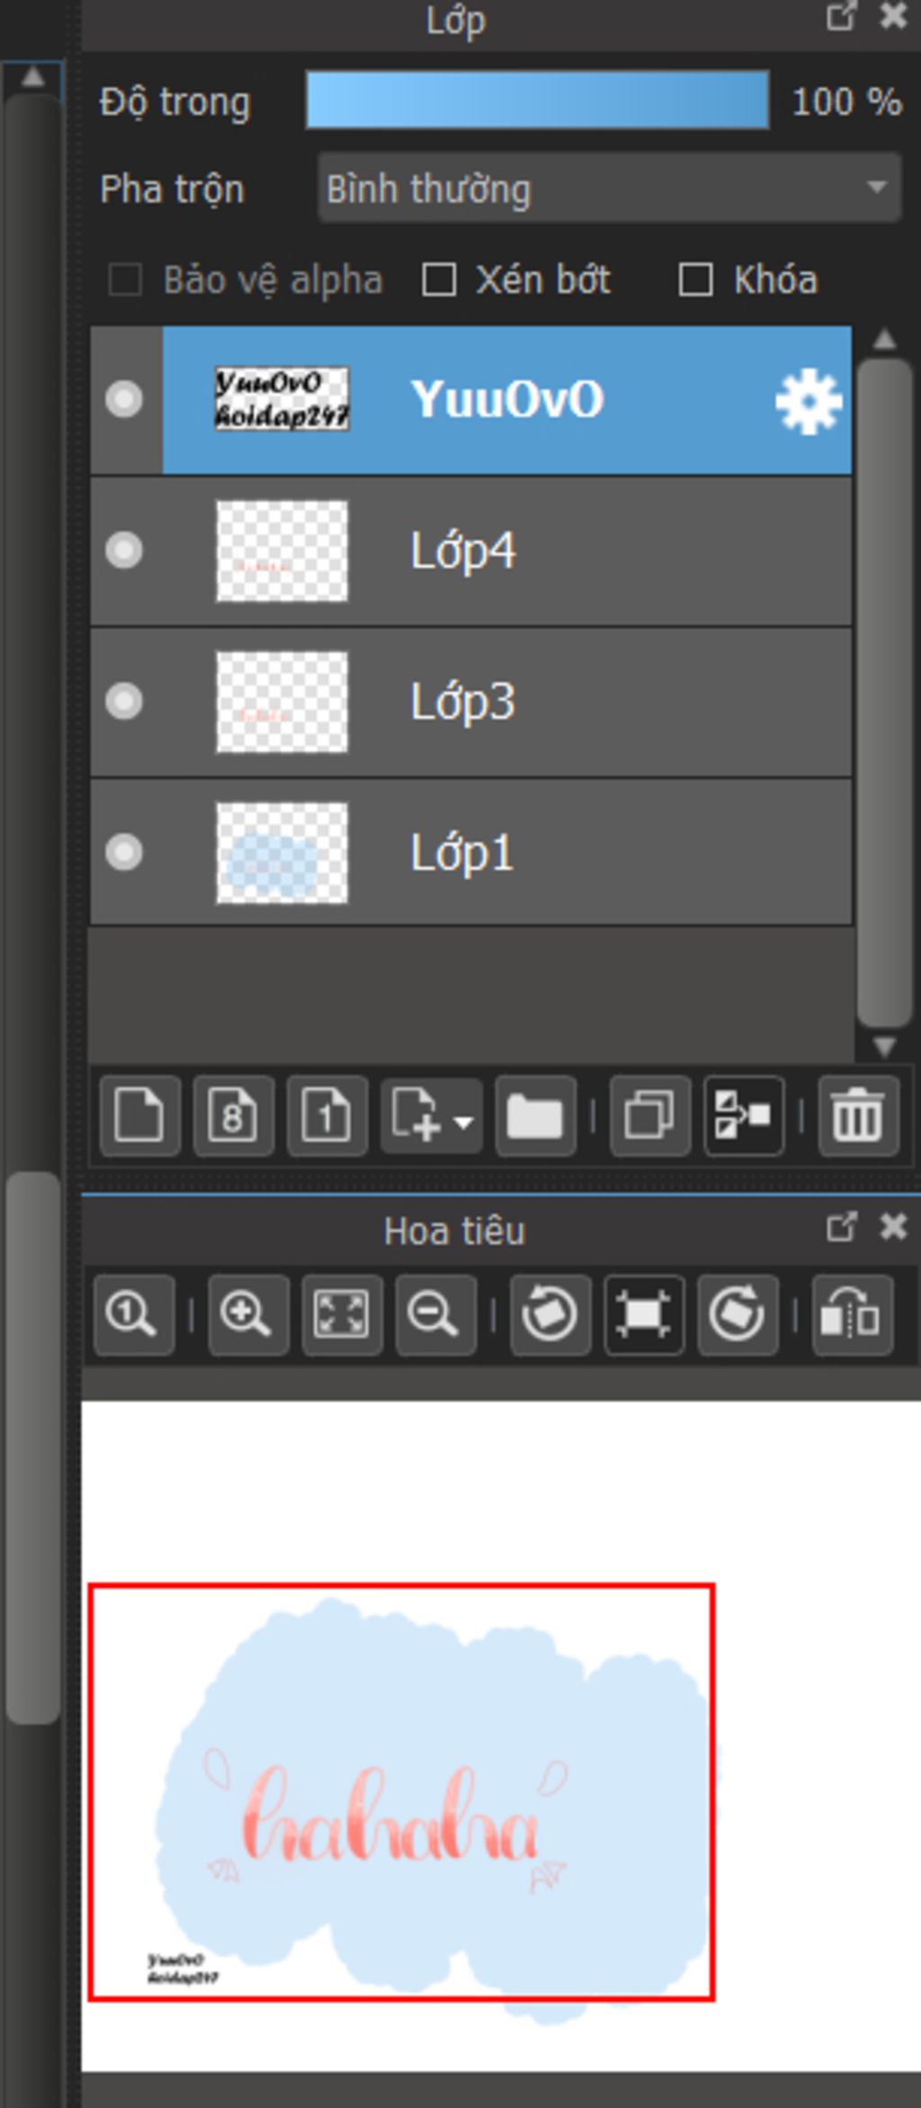921x2108 pixels.
Task: Delete the selected layer
Action: (x=857, y=1116)
